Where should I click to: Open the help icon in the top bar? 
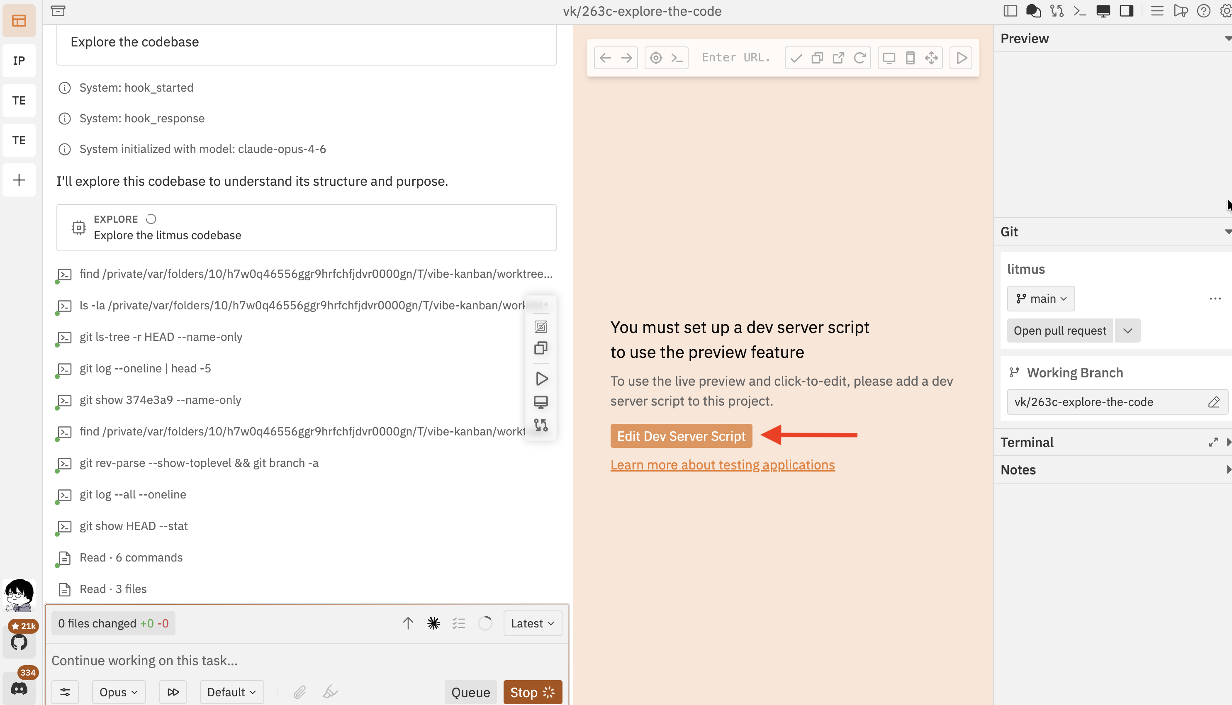(1203, 11)
